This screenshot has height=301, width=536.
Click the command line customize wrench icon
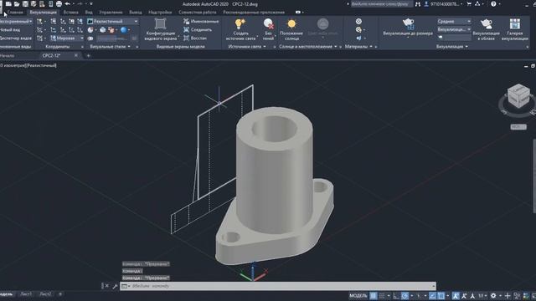click(115, 286)
